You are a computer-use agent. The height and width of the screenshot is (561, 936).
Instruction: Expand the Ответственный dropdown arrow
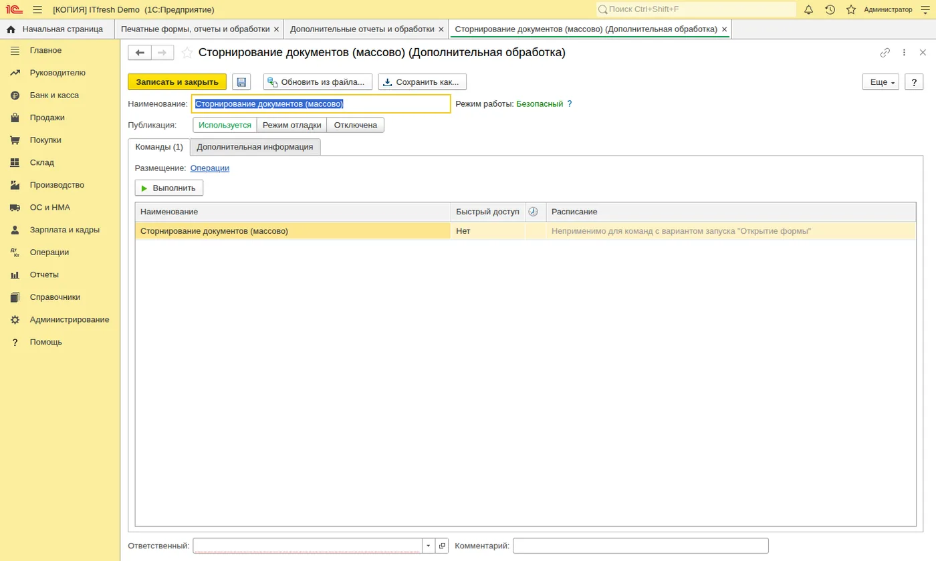[429, 546]
